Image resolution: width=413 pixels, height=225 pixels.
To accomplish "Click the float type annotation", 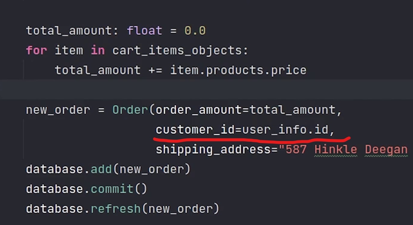I will coord(145,31).
